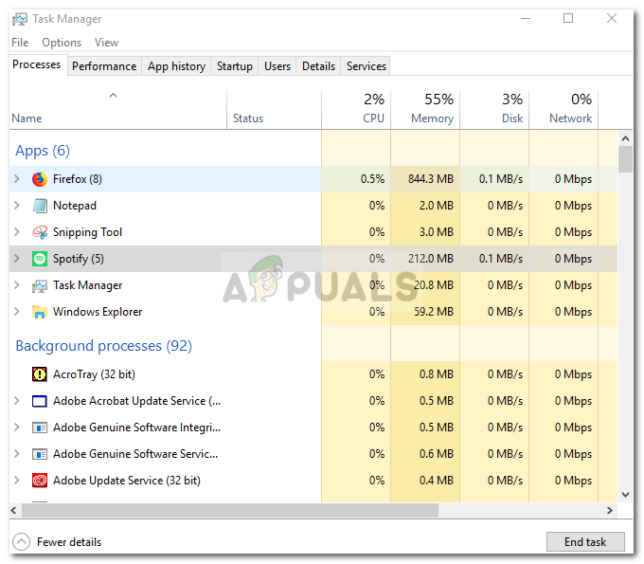Expand the Spotify process group
The width and height of the screenshot is (644, 564).
click(16, 259)
